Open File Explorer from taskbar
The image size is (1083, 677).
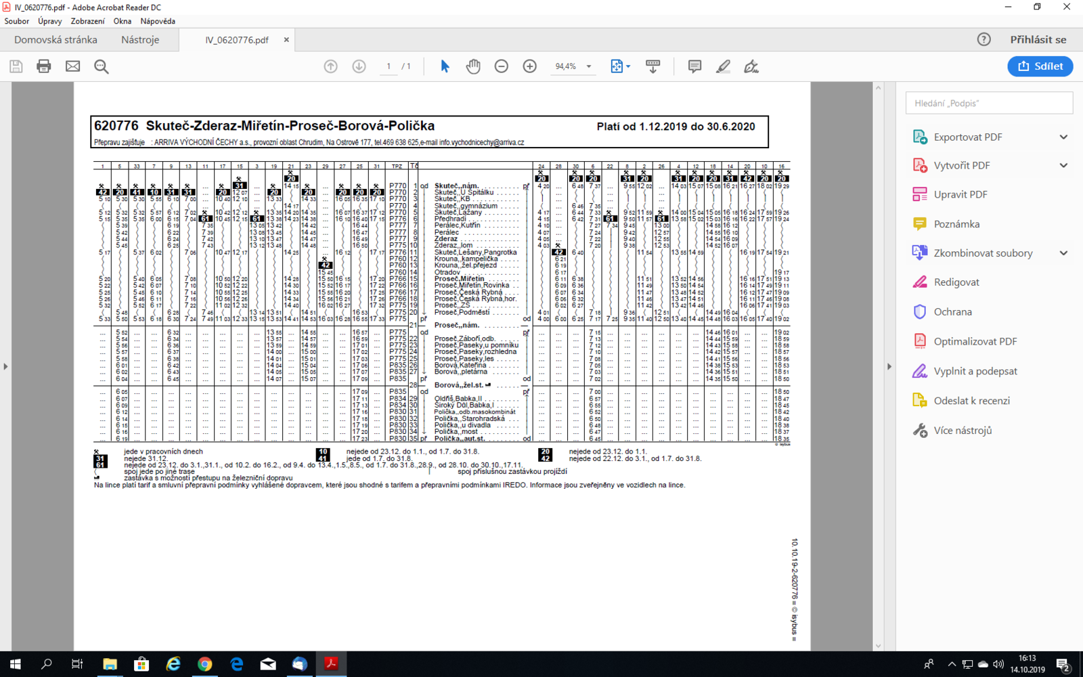tap(110, 664)
